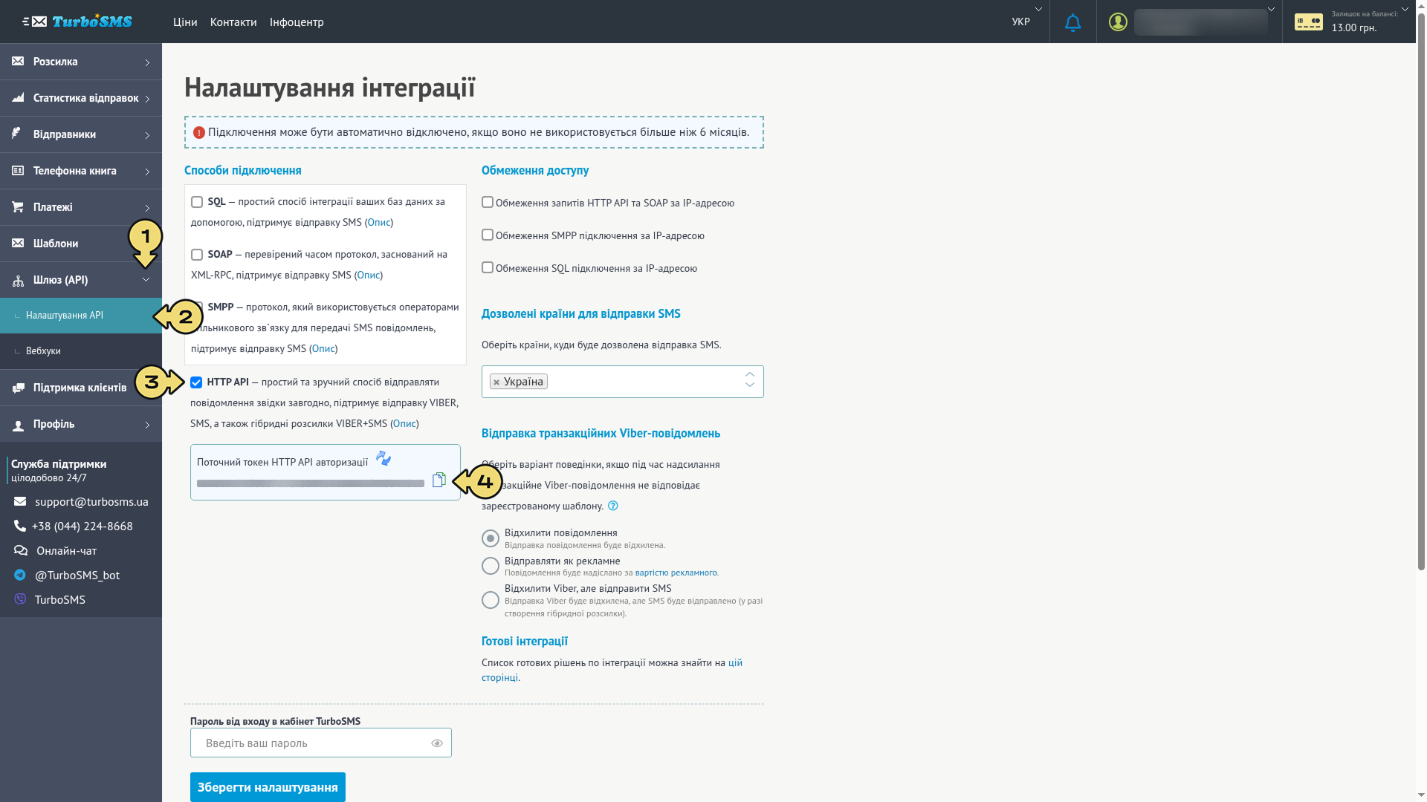
Task: Expand Розсилка menu chevron
Action: point(147,62)
